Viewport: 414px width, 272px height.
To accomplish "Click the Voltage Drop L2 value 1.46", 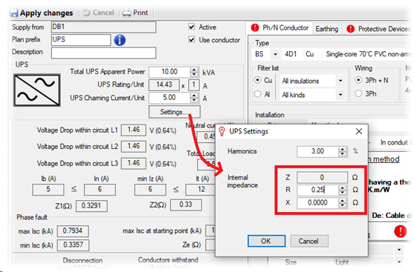I will 134,146.
